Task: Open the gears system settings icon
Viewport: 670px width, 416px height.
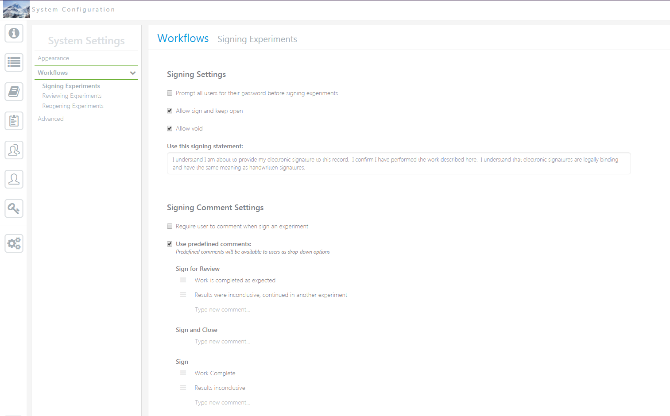Action: point(14,243)
